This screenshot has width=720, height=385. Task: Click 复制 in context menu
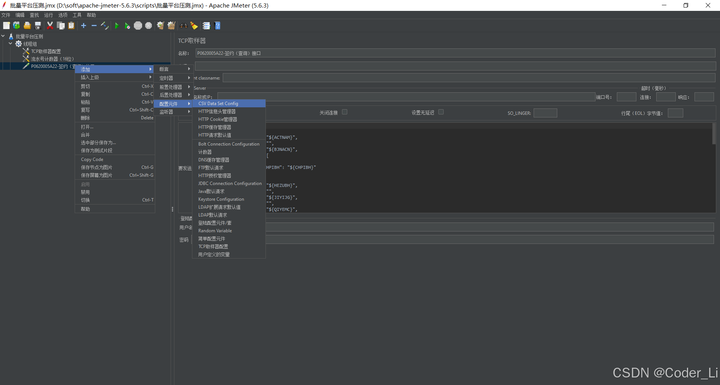pos(115,94)
